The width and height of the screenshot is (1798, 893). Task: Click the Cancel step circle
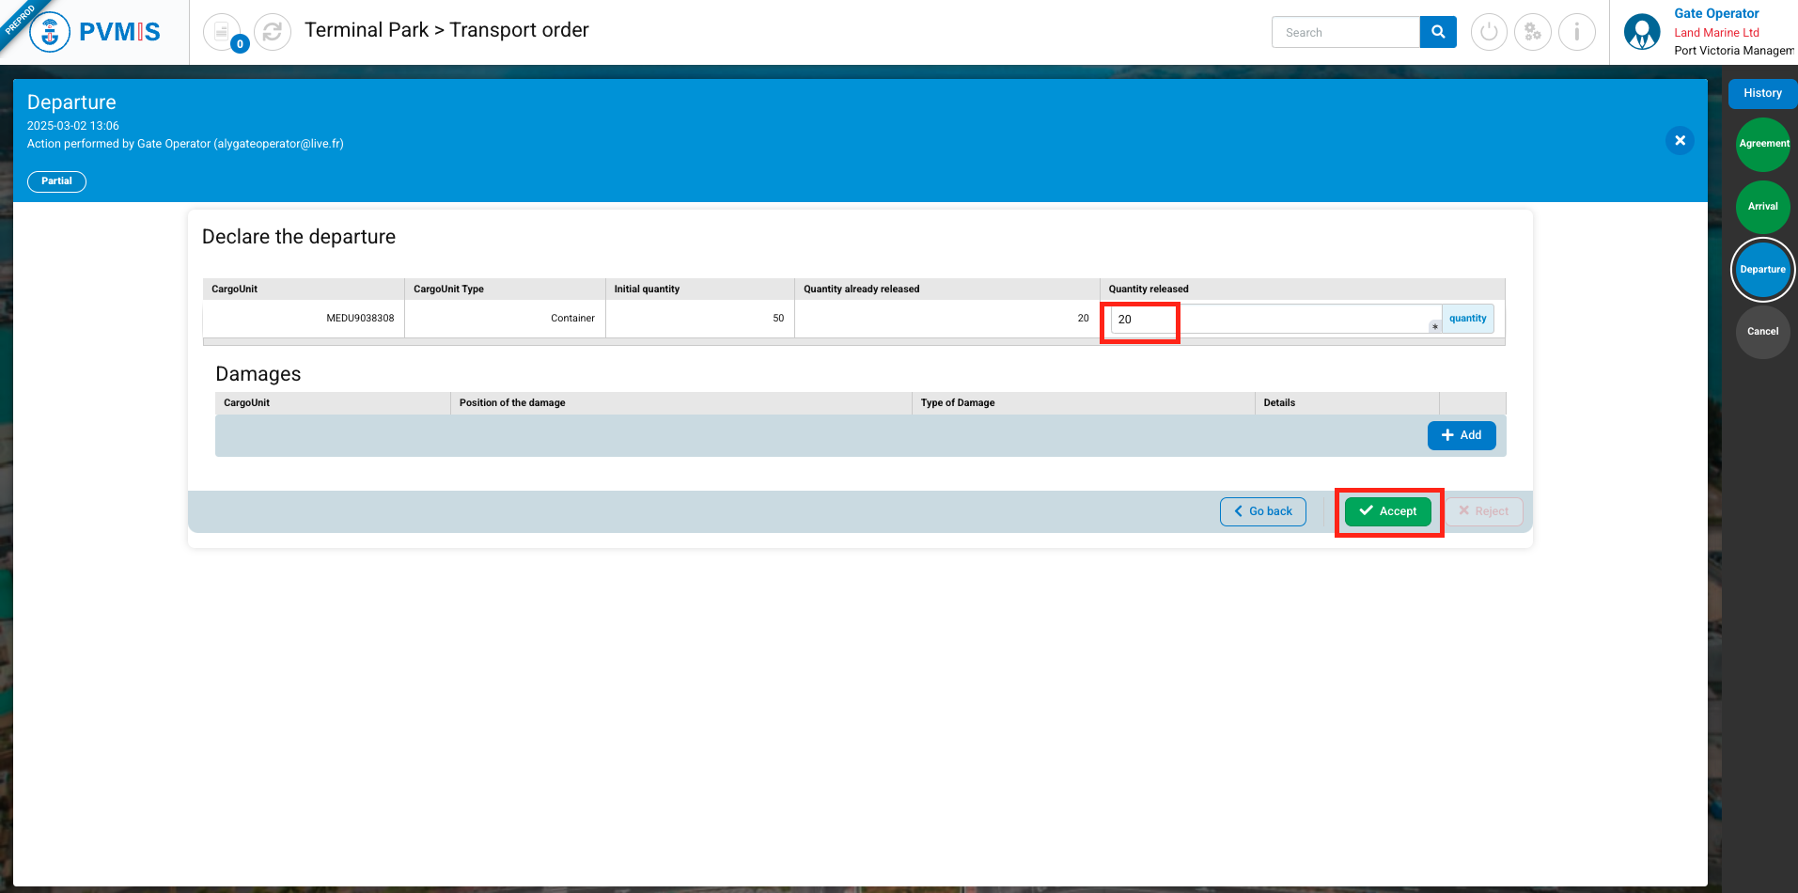[x=1762, y=332]
